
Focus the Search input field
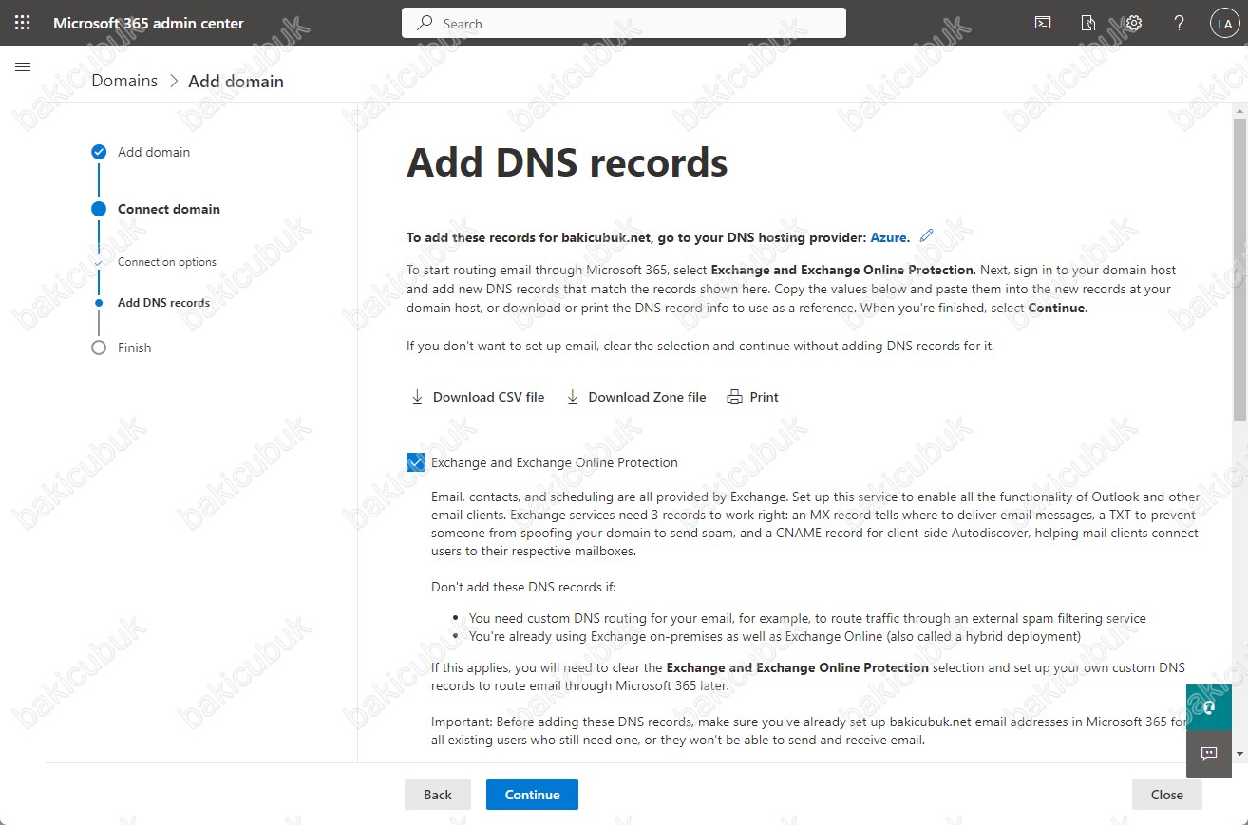[x=624, y=23]
